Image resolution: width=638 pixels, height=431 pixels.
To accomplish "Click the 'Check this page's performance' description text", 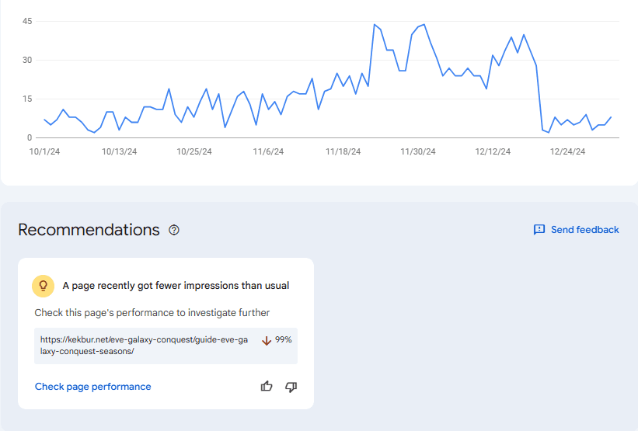I will pos(152,313).
